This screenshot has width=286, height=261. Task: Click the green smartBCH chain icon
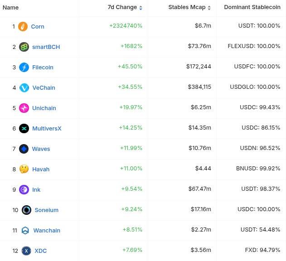click(x=24, y=47)
